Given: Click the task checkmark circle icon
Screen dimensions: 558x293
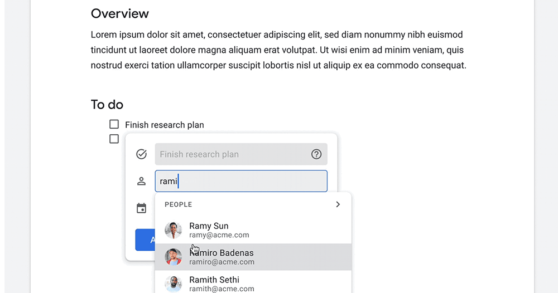Looking at the screenshot, I should [141, 154].
